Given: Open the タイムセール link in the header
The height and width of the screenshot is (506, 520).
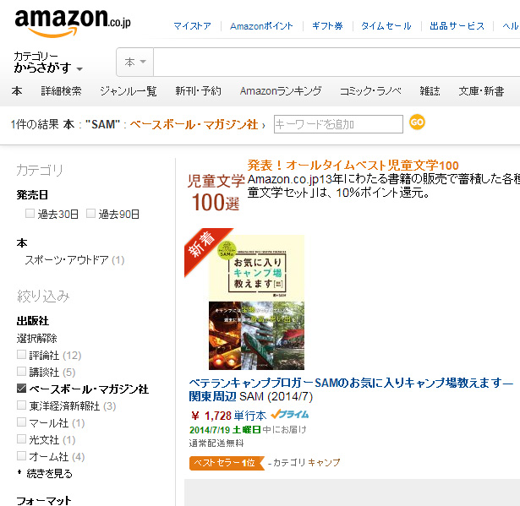Looking at the screenshot, I should pos(386,26).
